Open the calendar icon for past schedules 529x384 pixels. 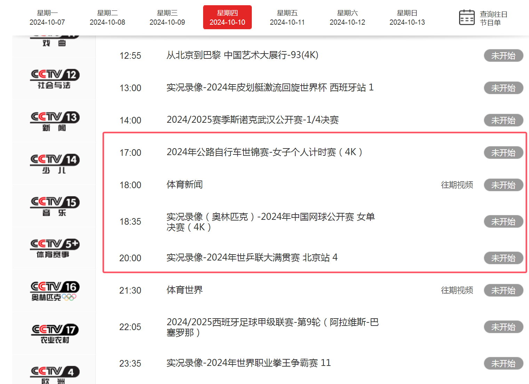click(x=466, y=17)
